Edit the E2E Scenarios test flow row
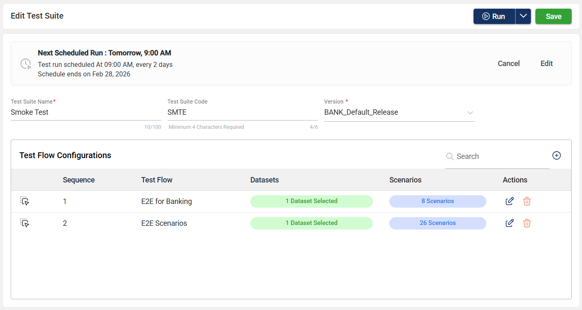The width and height of the screenshot is (582, 310). [x=509, y=223]
